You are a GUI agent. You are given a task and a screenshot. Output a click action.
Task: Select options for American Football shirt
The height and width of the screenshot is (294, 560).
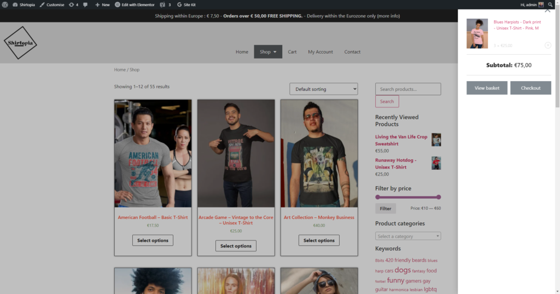coord(153,240)
